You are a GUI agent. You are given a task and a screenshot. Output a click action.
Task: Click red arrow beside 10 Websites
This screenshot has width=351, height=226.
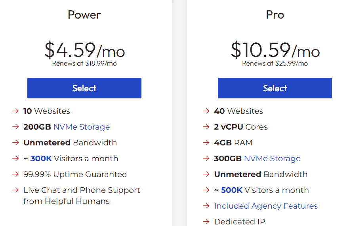[x=15, y=111]
